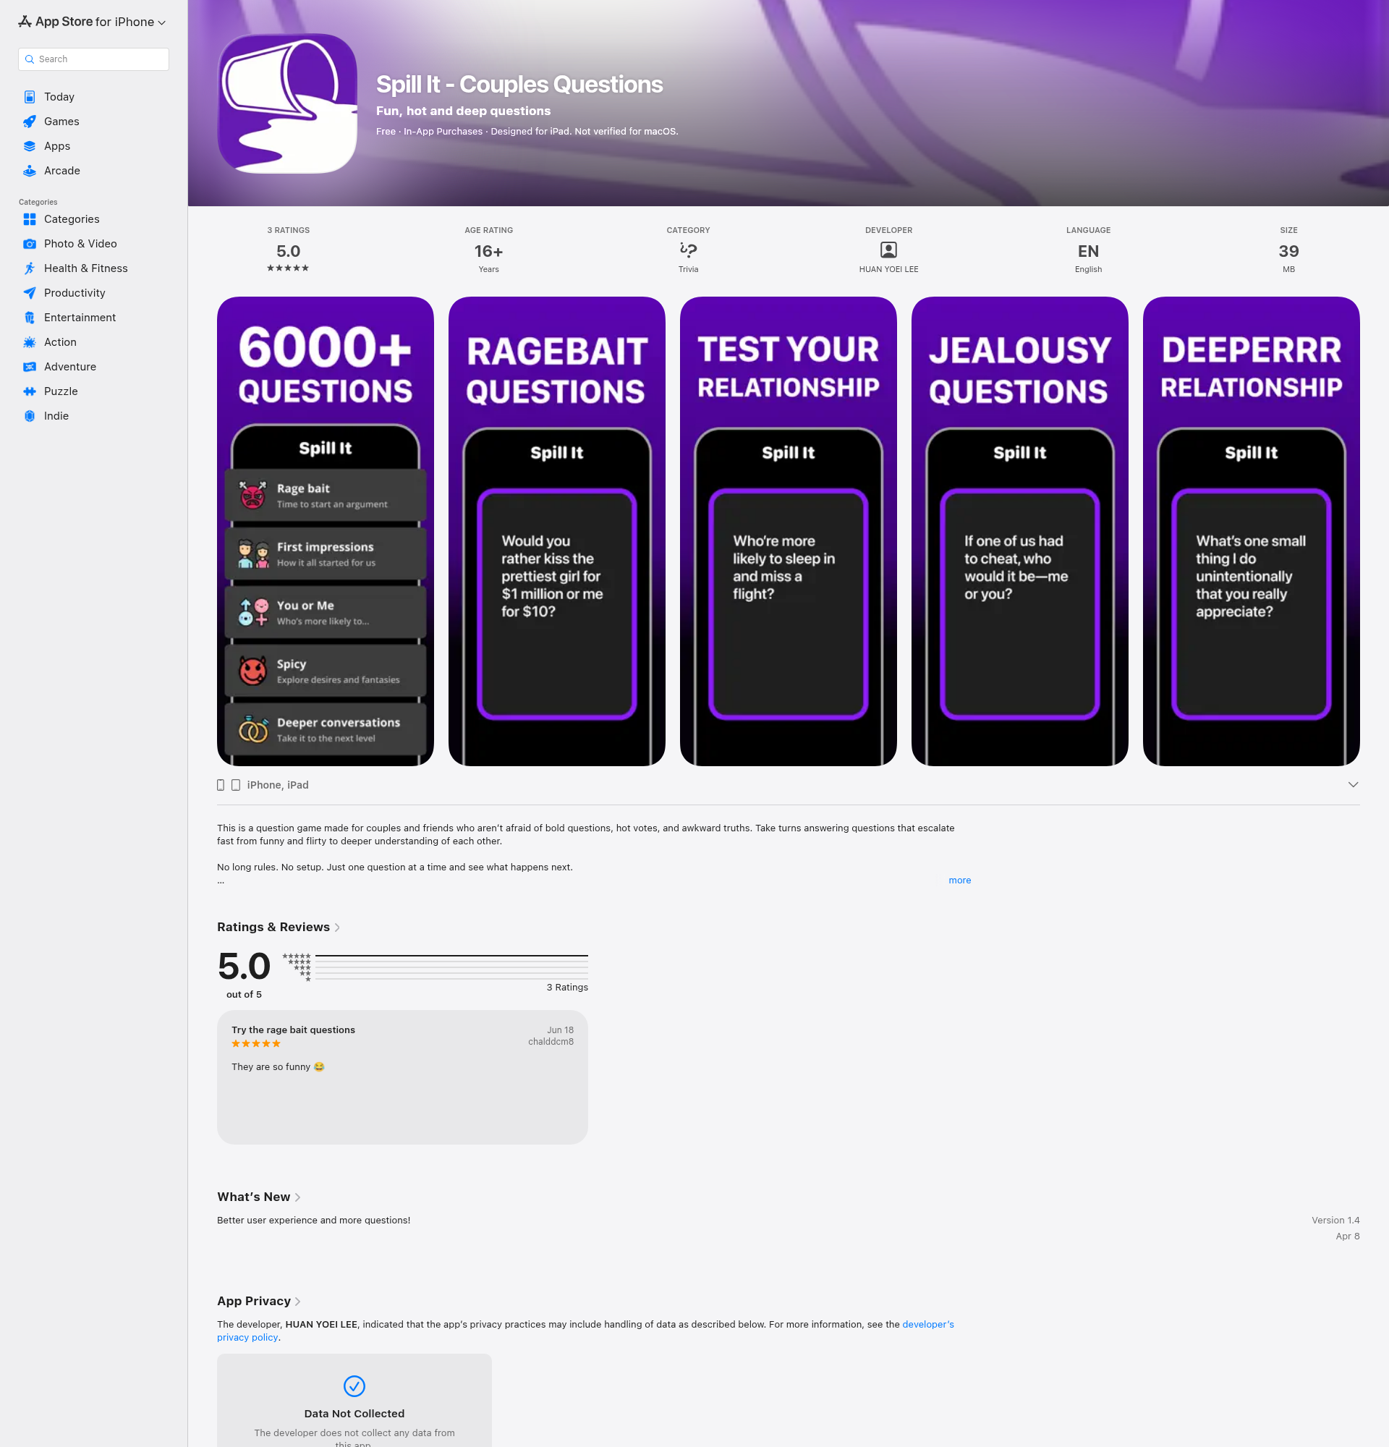Viewport: 1389px width, 1447px height.
Task: Click the iPhone device icon
Action: coord(221,785)
